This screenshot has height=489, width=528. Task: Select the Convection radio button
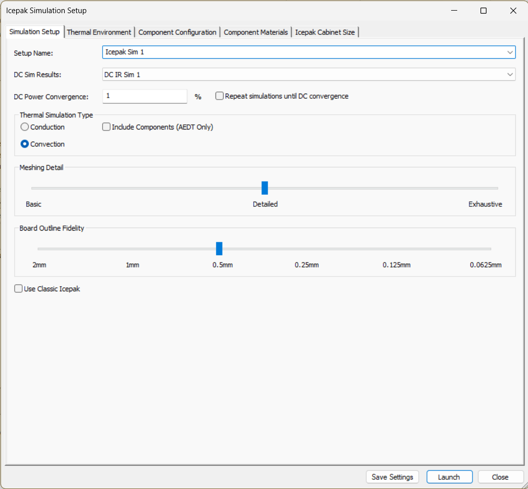[25, 144]
